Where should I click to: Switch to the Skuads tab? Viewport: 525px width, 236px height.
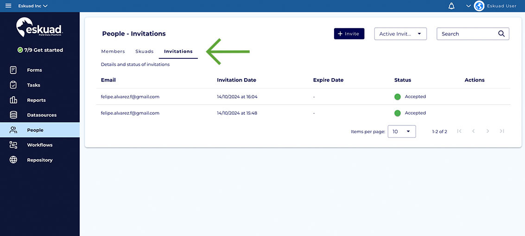click(145, 51)
